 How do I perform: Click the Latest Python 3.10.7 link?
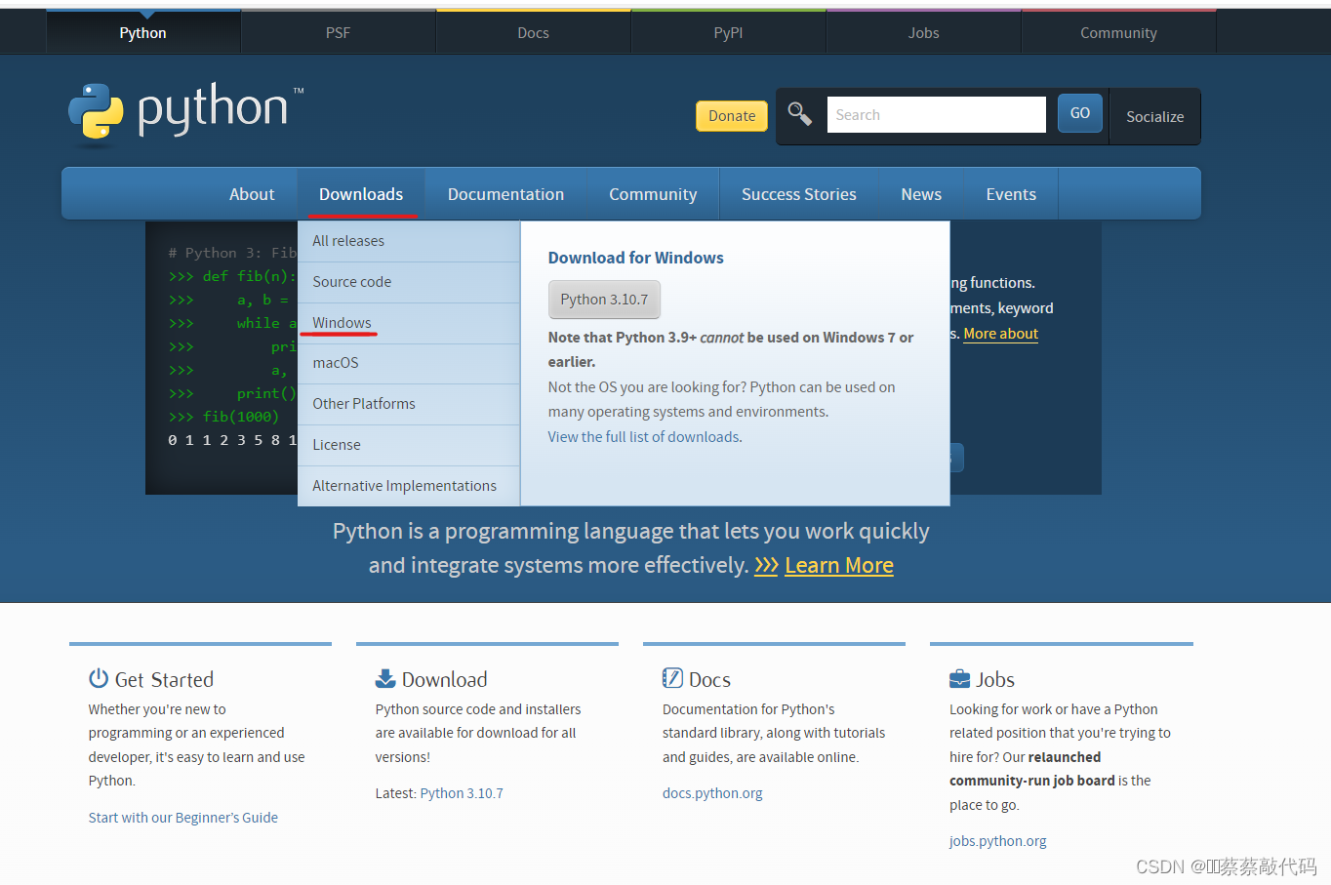click(462, 793)
